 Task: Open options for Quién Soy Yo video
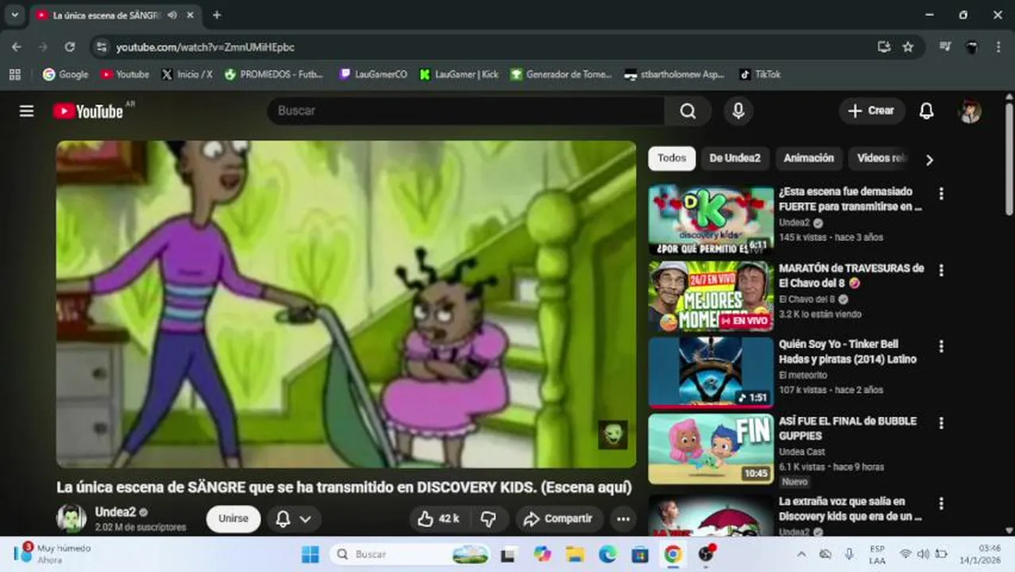941,346
